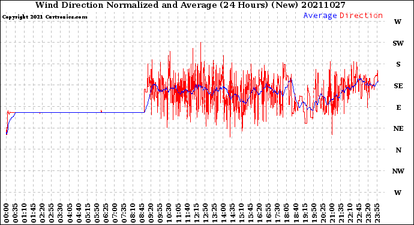This screenshot has height=225, width=414.
Task: Click the 03:30 time label
Action: [x=61, y=213]
